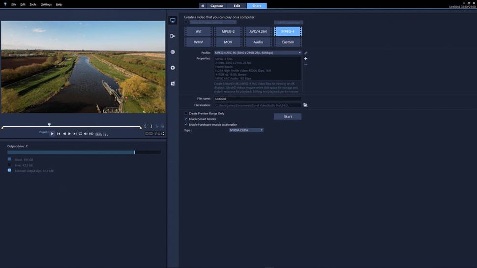Viewport: 477px width, 268px height.
Task: Open the Same as Project Settings dropdown
Action: click(213, 22)
